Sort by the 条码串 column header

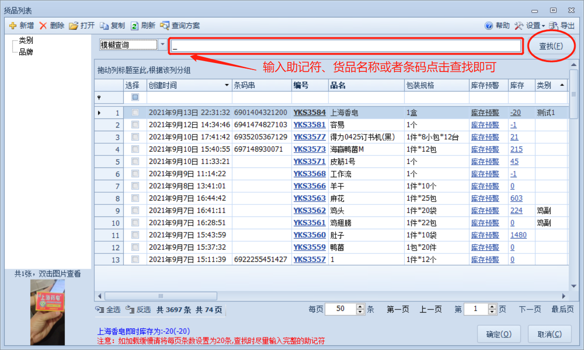[262, 85]
